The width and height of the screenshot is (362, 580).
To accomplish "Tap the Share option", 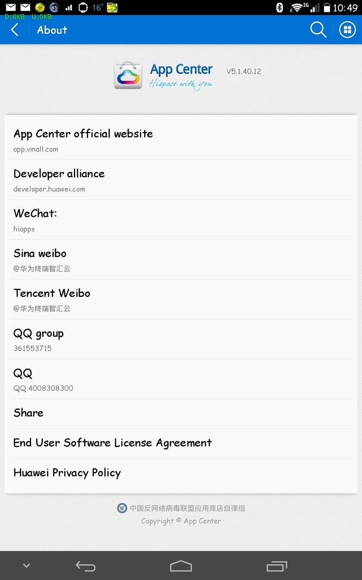I will (x=181, y=414).
